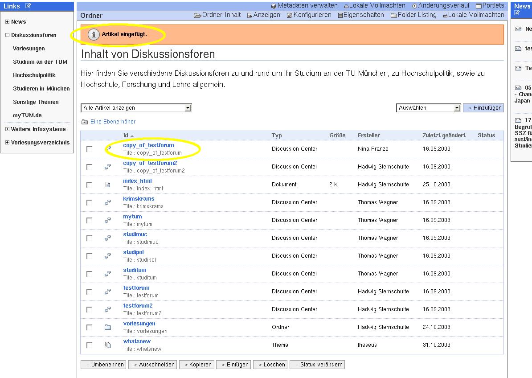Switch to the Eigenschaften tab
The height and width of the screenshot is (378, 532).
[360, 15]
